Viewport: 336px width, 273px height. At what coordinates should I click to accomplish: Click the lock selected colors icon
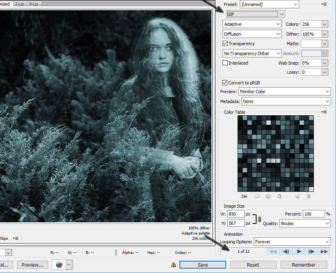click(279, 196)
